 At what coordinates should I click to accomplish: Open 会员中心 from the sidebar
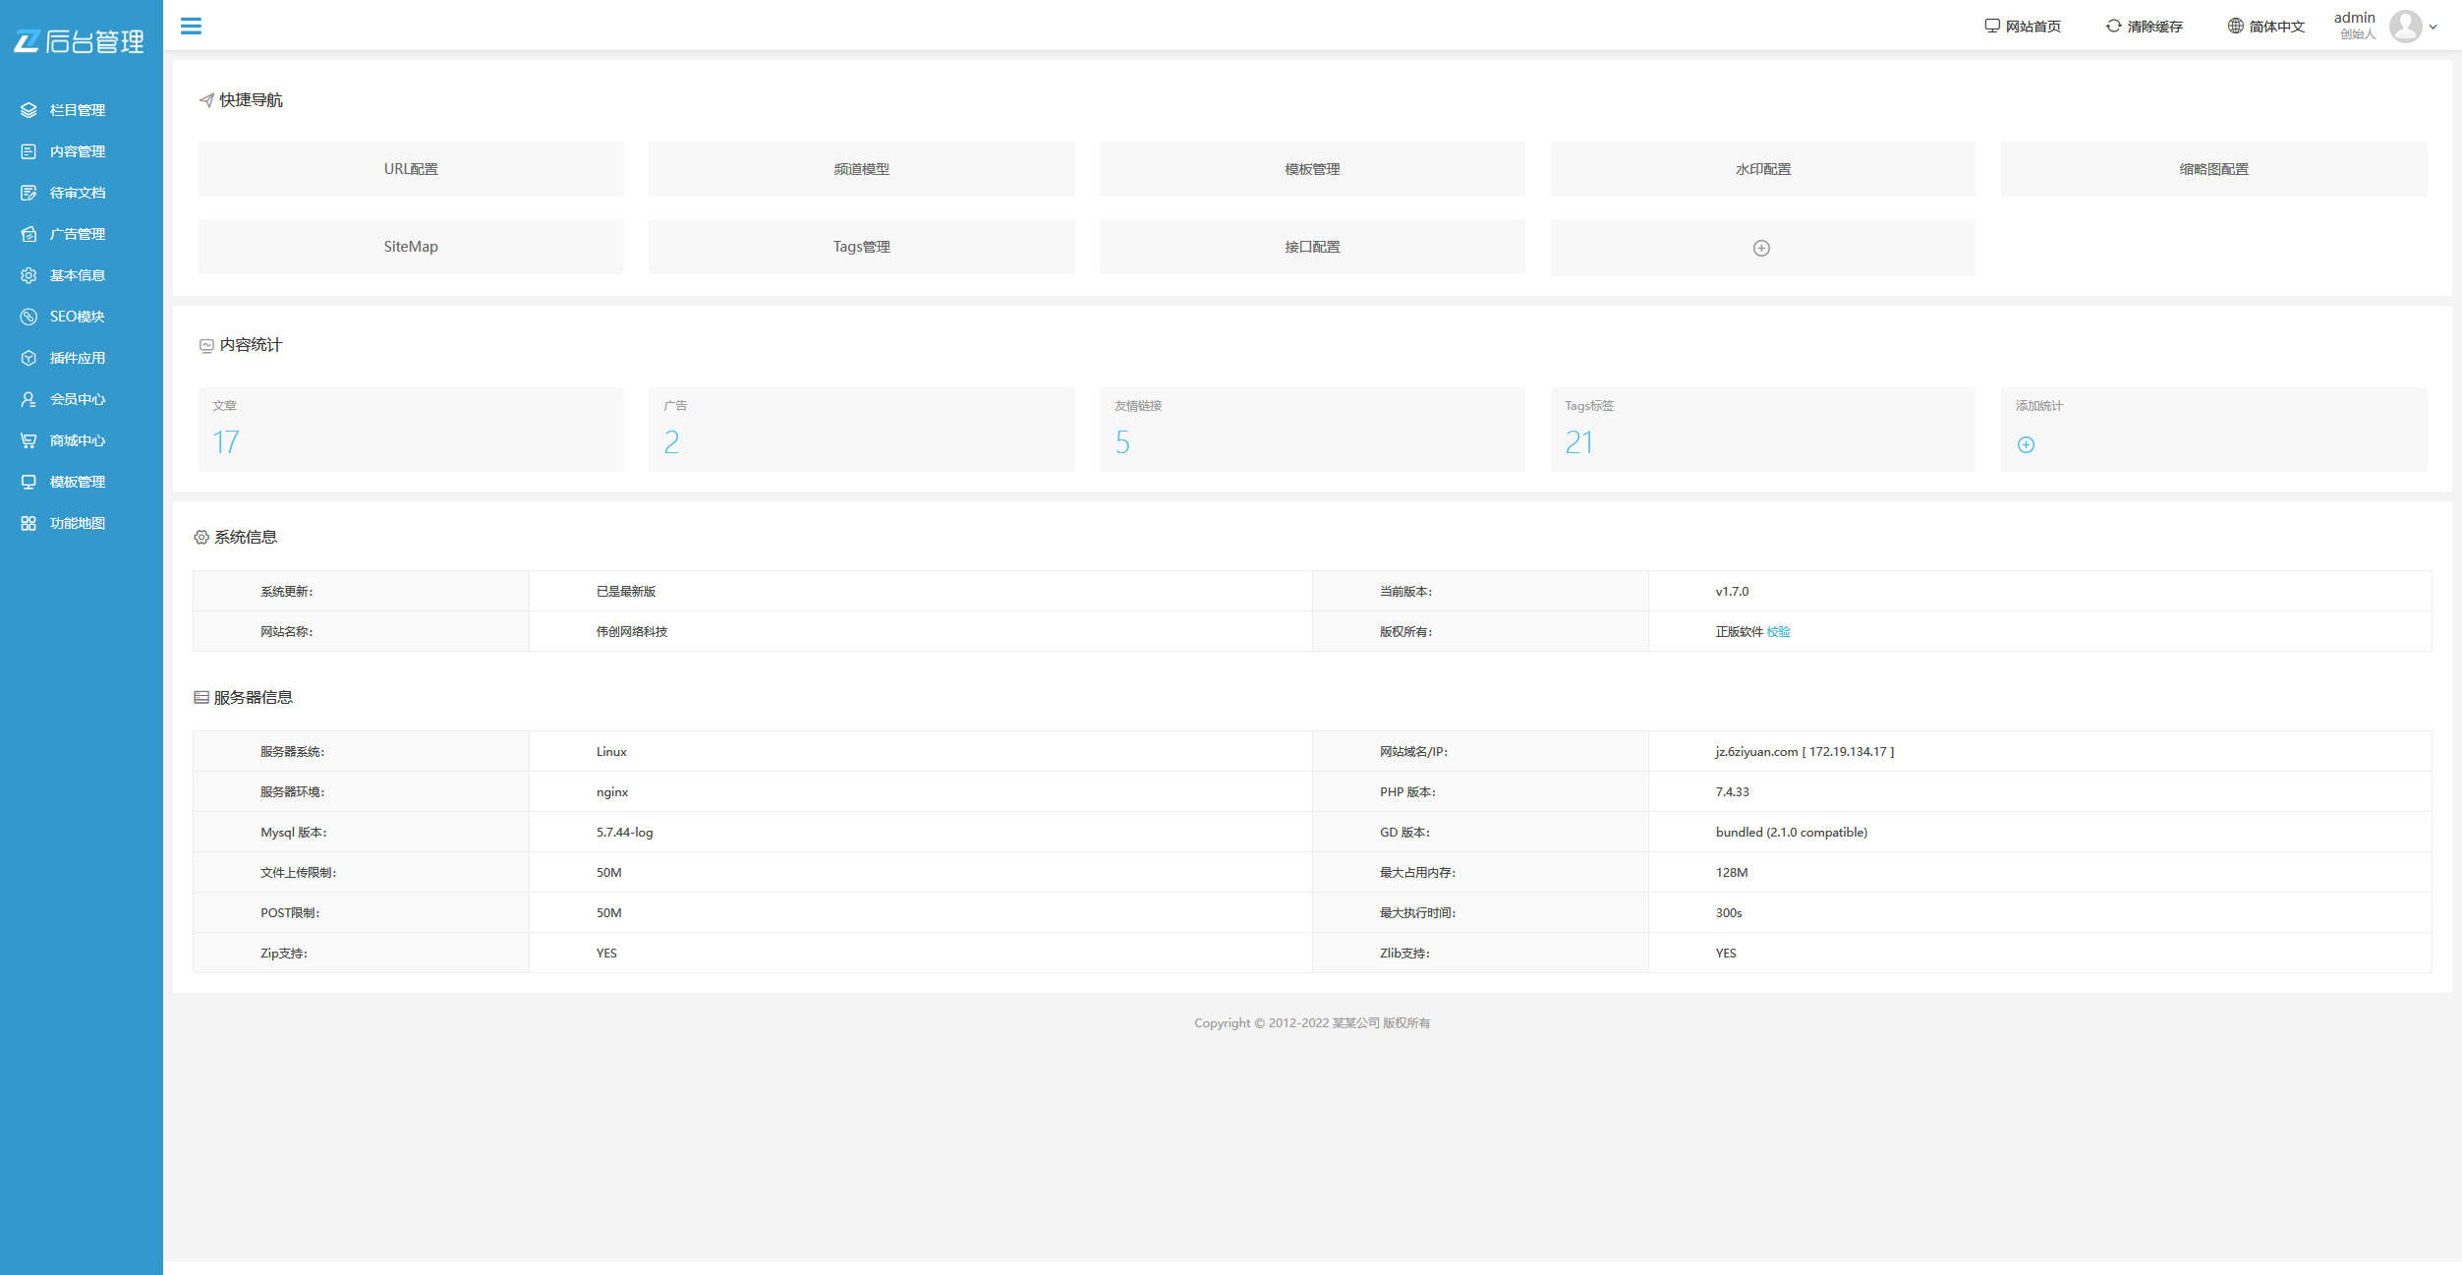coord(77,399)
